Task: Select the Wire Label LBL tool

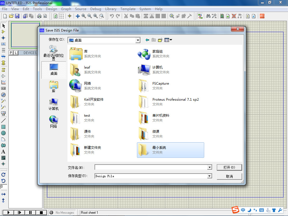Action: click(3, 44)
